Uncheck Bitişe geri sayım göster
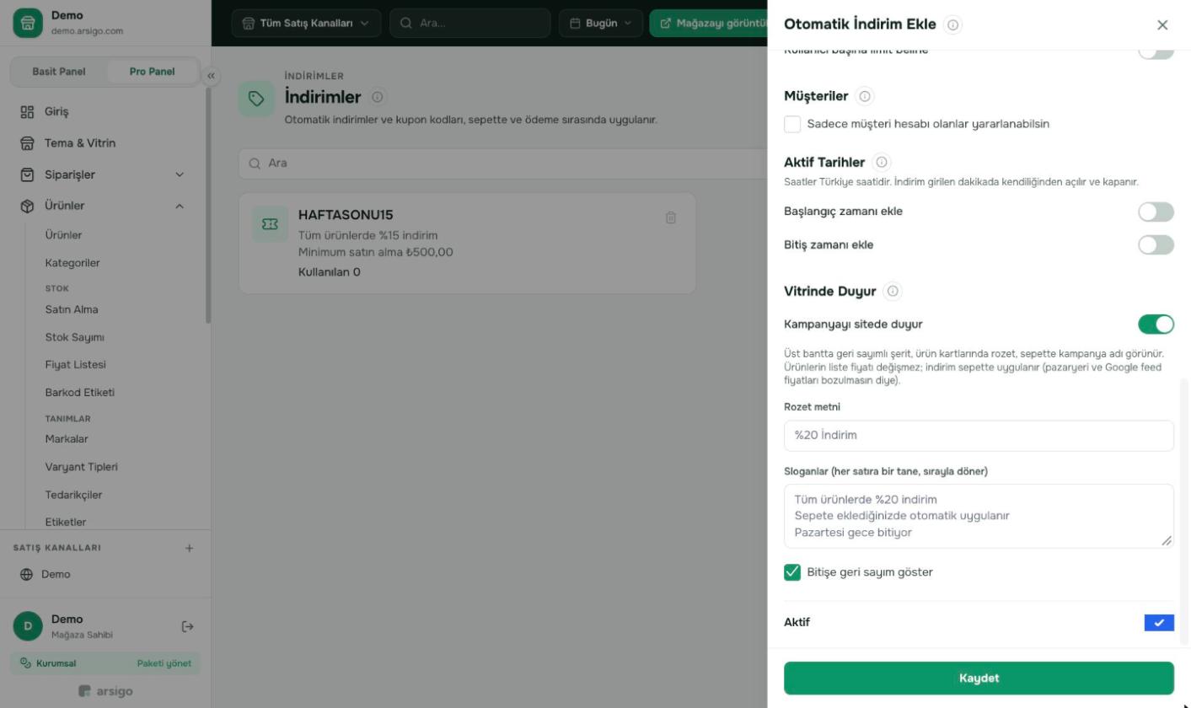Image resolution: width=1191 pixels, height=708 pixels. (x=792, y=572)
